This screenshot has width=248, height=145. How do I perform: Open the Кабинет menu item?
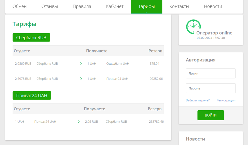(x=115, y=6)
